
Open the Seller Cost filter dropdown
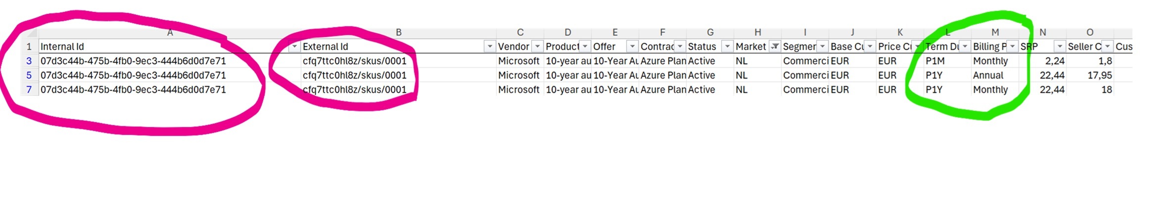pos(1107,46)
